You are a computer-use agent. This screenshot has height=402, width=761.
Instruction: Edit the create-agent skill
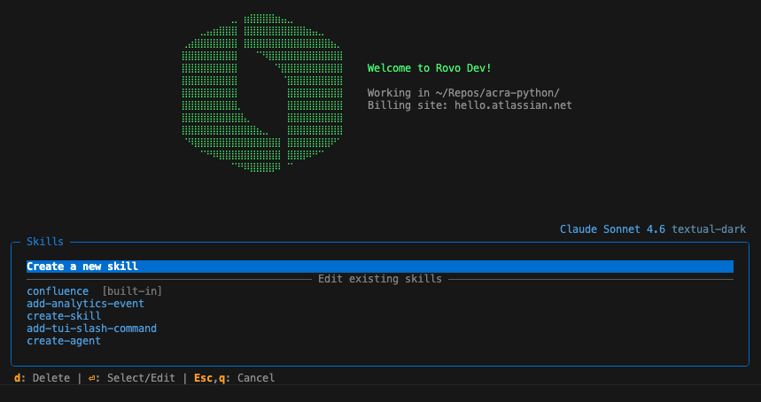pyautogui.click(x=64, y=341)
